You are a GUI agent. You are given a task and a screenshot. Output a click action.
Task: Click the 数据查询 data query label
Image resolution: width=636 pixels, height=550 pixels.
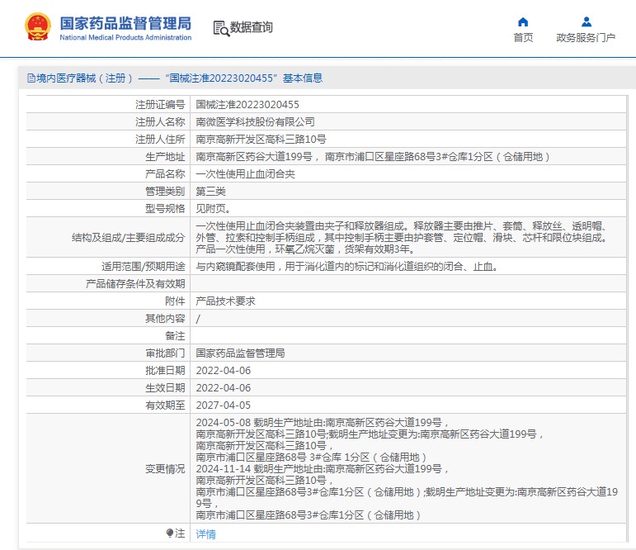[251, 27]
